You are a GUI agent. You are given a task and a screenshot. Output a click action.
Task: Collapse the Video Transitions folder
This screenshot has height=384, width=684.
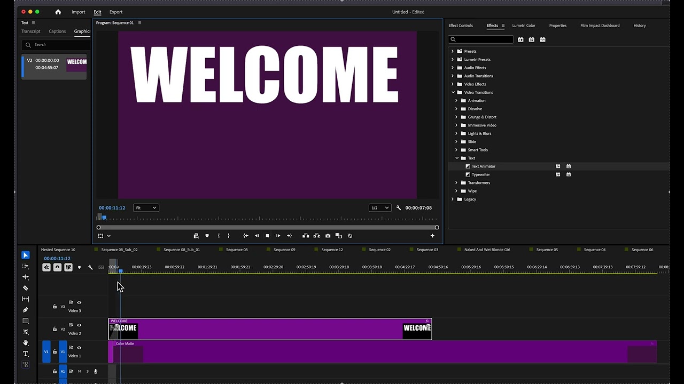453,92
